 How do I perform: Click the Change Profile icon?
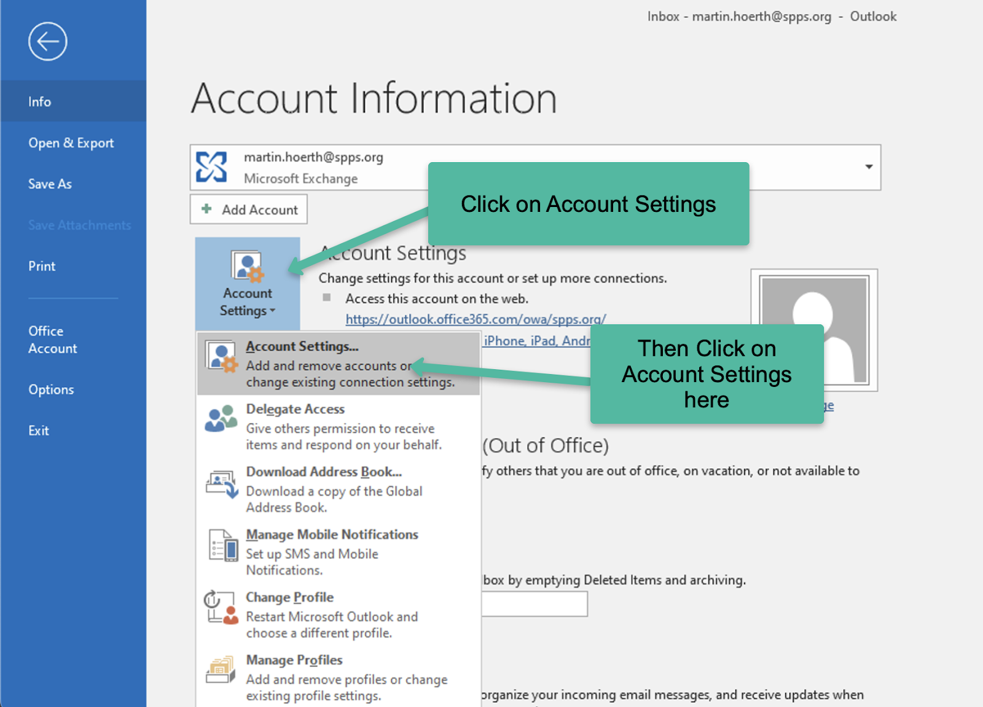221,607
